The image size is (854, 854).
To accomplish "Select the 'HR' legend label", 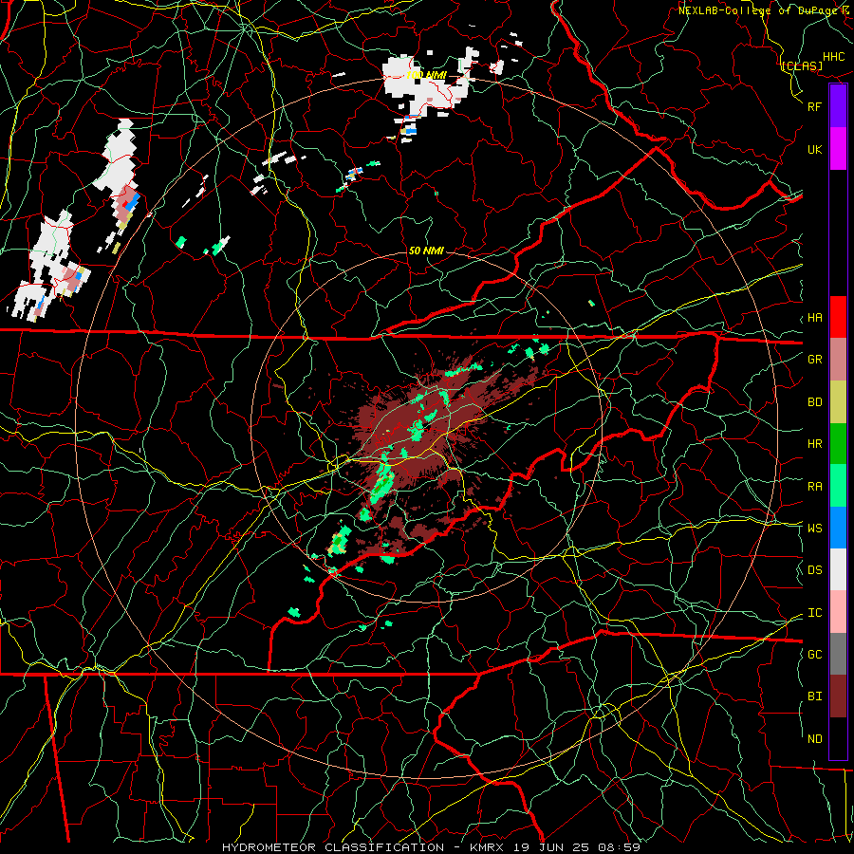I will click(814, 444).
